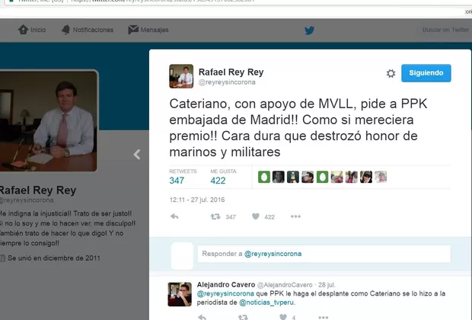Open more options on main tweet

click(x=295, y=216)
